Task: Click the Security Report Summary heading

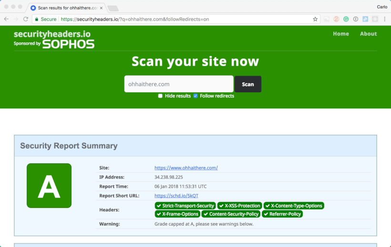Action: point(69,146)
